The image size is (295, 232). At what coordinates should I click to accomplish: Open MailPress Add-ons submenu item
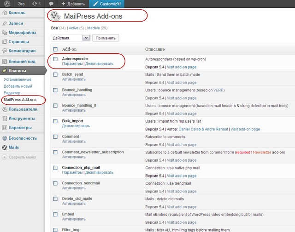pyautogui.click(x=20, y=100)
